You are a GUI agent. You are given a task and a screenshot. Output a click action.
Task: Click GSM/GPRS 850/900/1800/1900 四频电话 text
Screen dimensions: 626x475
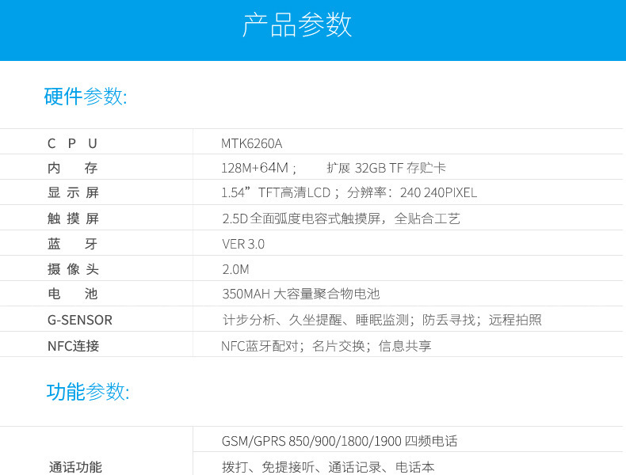point(339,441)
